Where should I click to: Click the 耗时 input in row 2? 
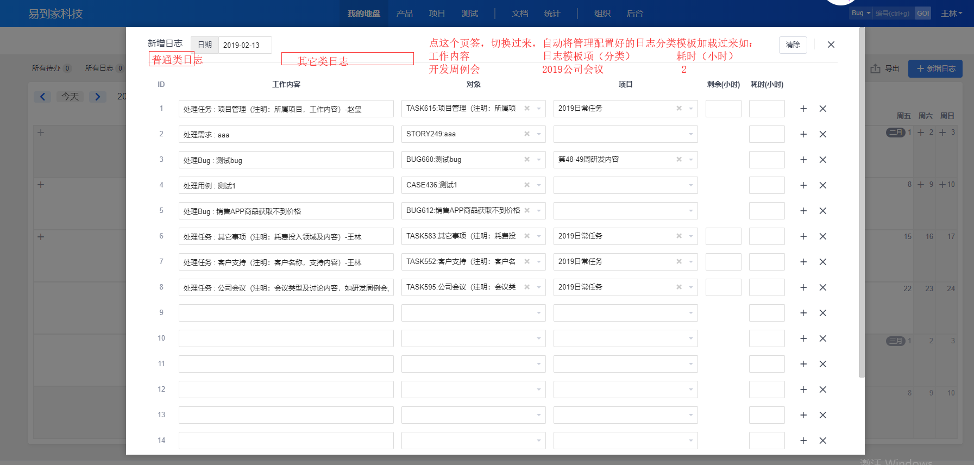click(766, 134)
